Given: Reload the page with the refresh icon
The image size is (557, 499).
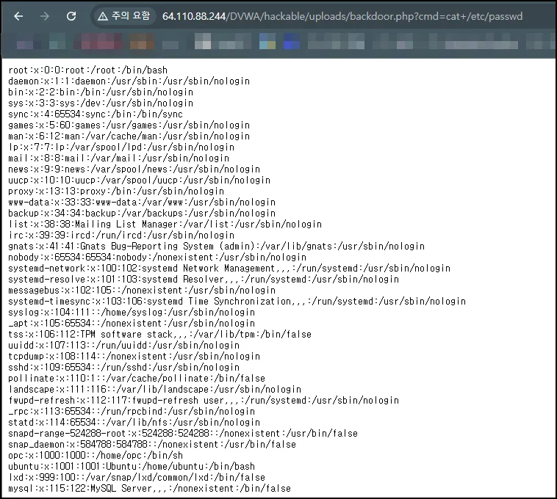Looking at the screenshot, I should [71, 16].
